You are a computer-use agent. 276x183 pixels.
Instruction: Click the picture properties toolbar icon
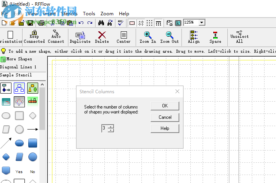pos(169,23)
